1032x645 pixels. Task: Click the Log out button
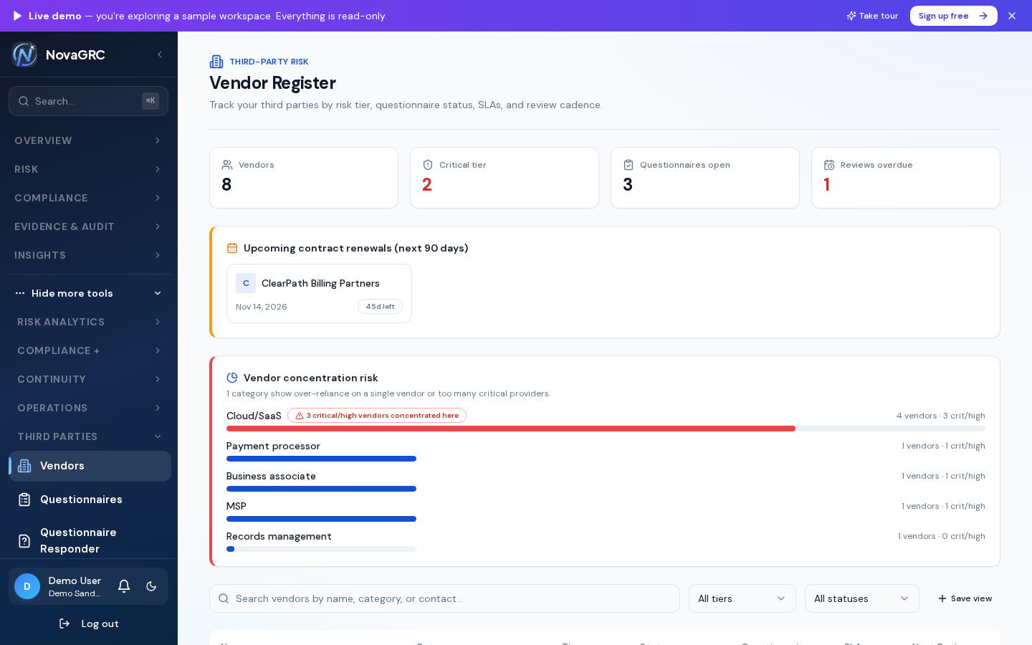click(88, 623)
